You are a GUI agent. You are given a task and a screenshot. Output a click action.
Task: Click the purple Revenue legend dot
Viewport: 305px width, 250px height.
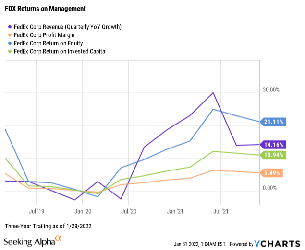pyautogui.click(x=10, y=27)
